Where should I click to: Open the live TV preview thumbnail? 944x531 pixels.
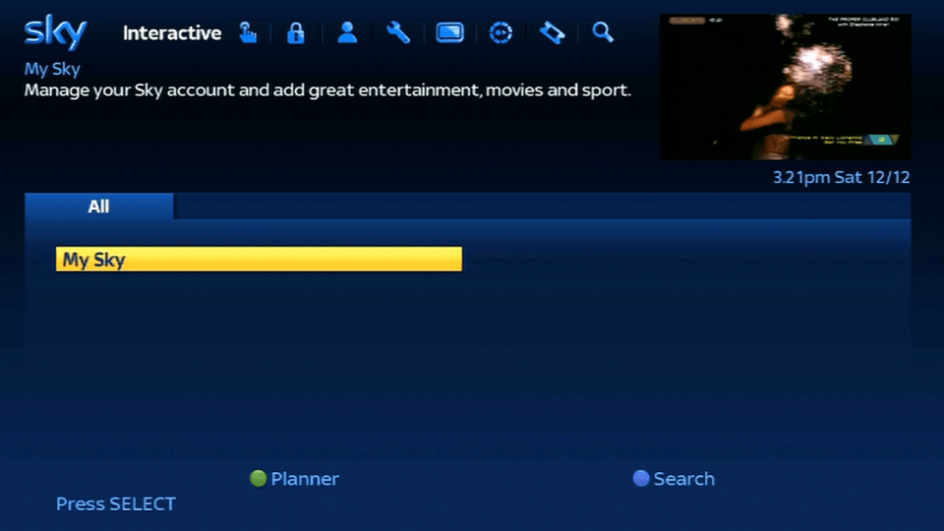click(x=785, y=88)
